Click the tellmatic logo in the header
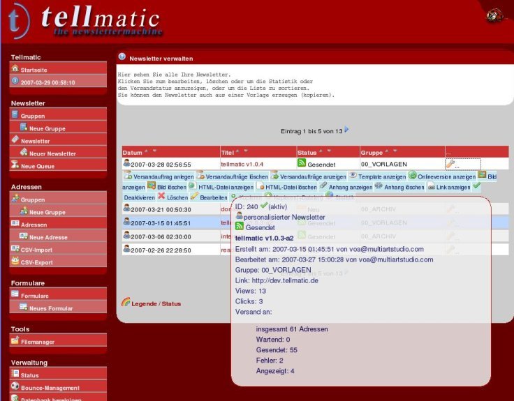The image size is (514, 401). point(85,20)
